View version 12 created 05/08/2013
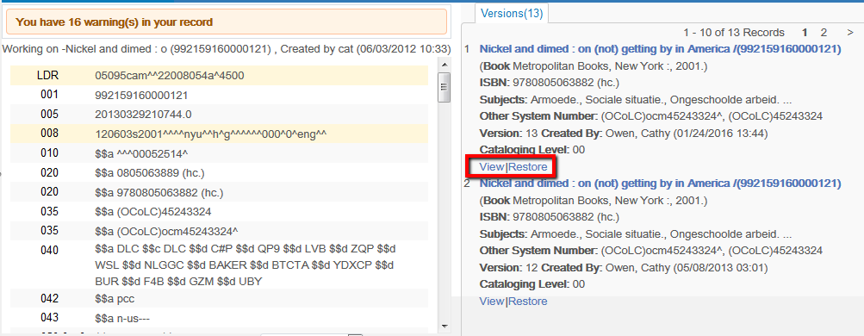 click(492, 302)
